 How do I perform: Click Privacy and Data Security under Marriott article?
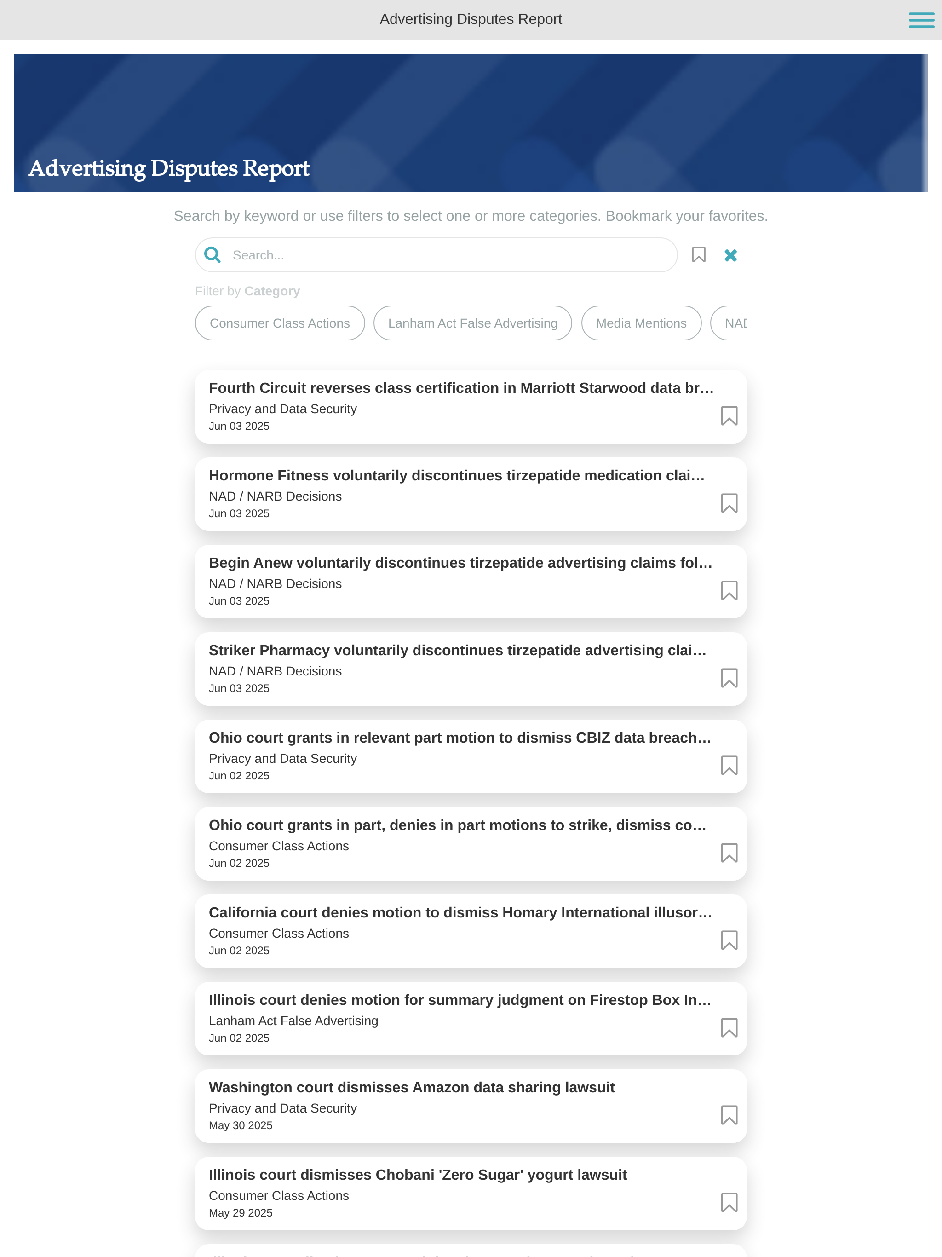coord(282,409)
